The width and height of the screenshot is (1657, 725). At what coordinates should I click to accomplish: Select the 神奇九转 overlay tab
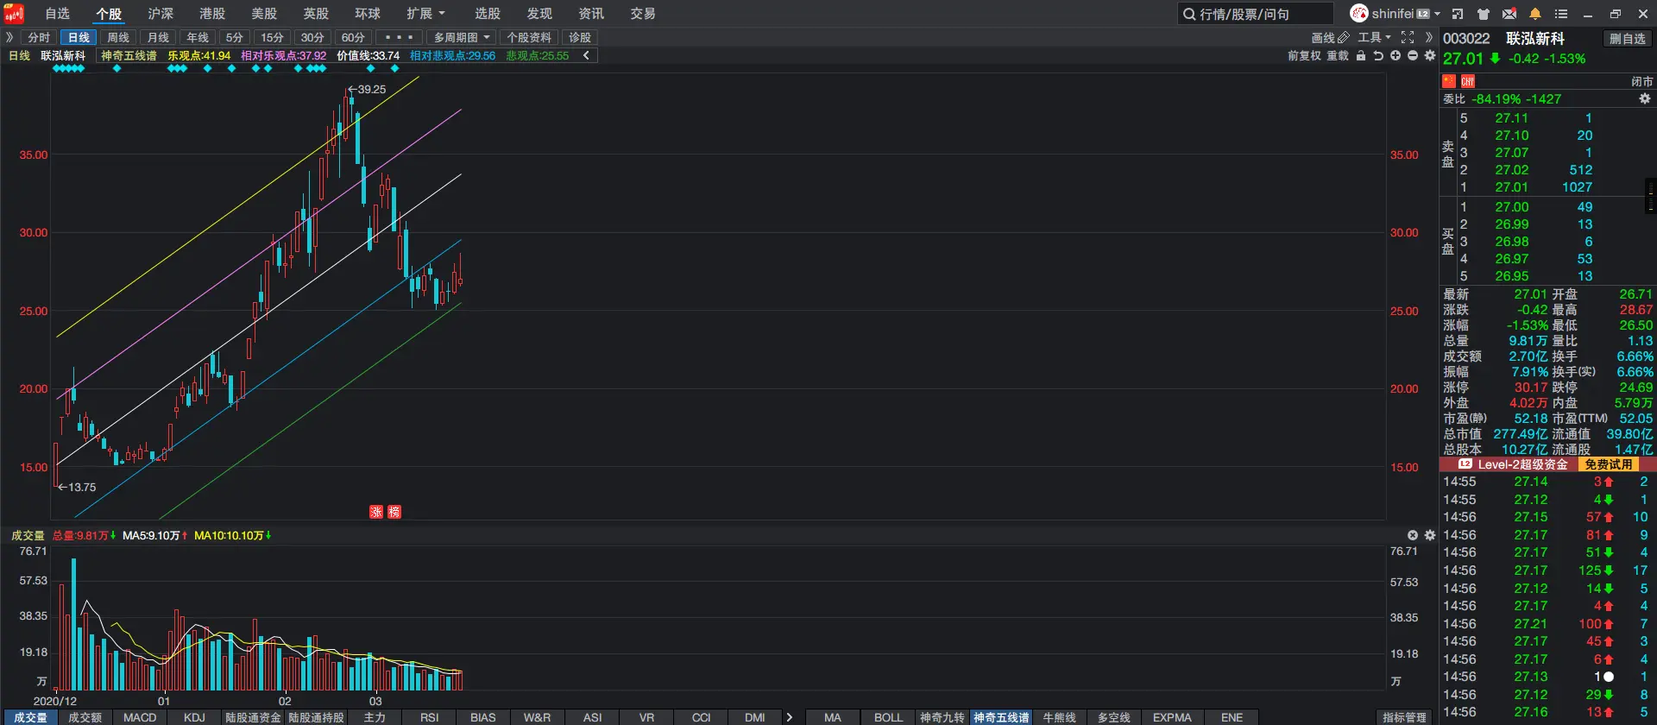click(942, 717)
